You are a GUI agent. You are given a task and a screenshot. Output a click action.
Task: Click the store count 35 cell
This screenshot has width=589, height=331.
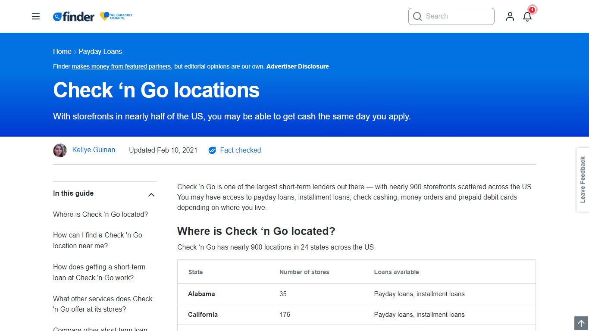coord(283,294)
